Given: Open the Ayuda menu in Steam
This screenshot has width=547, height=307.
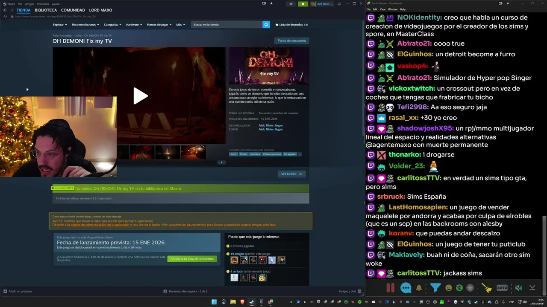Looking at the screenshot, I should coord(56,4).
